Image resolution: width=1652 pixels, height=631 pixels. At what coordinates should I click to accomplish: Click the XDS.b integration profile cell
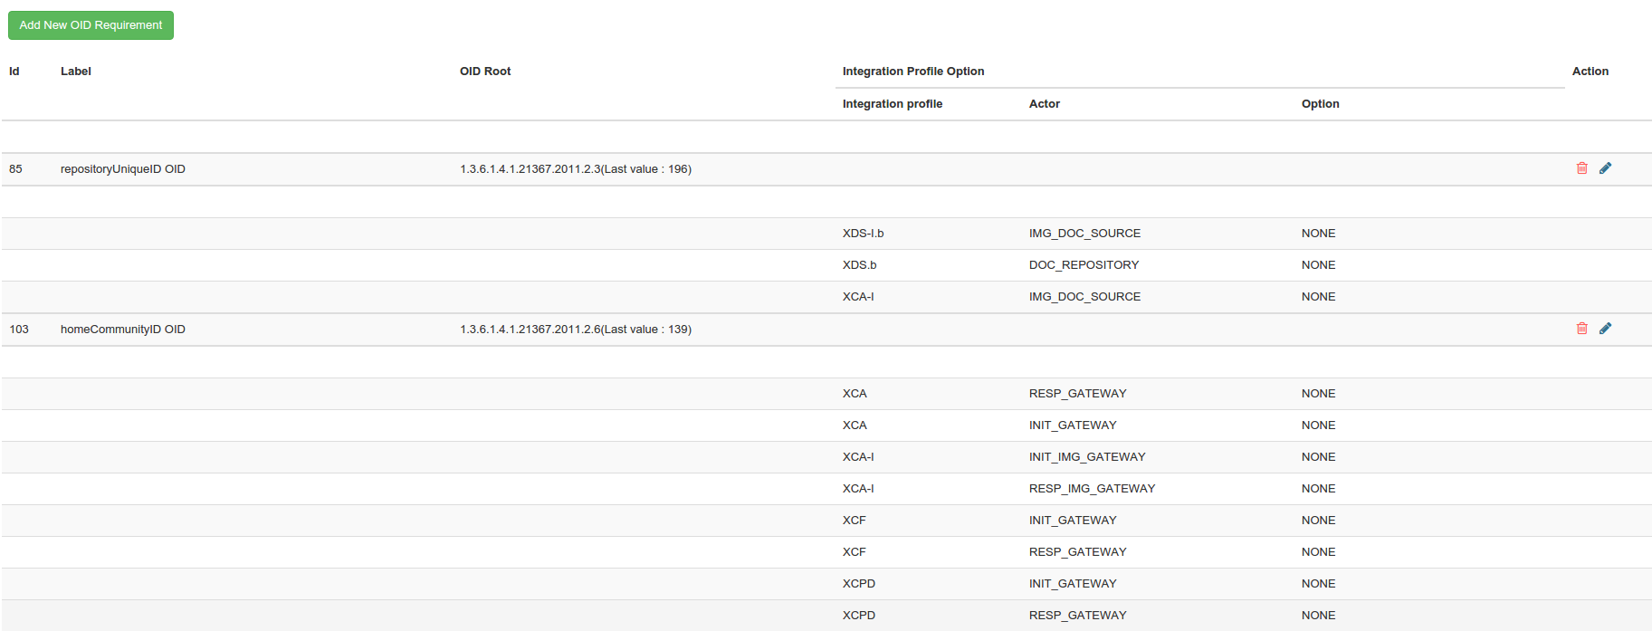[x=859, y=265]
